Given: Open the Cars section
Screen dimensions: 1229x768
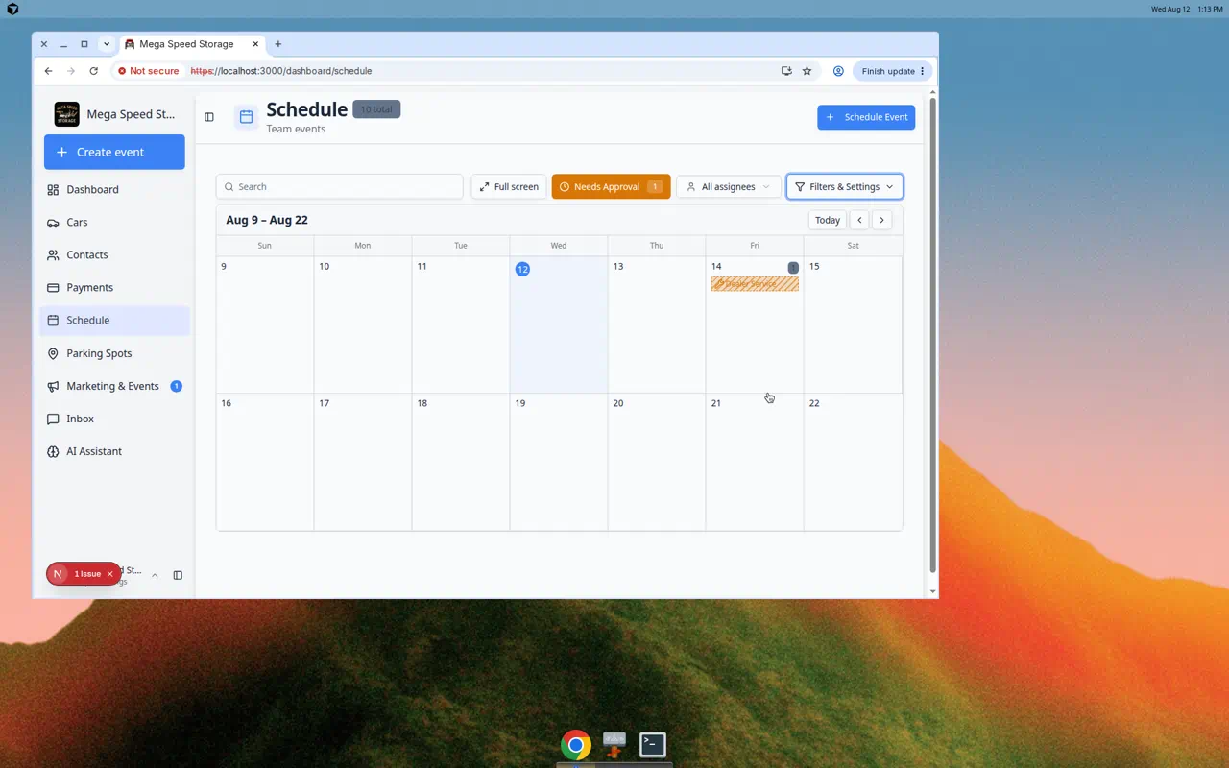Looking at the screenshot, I should coord(114,222).
